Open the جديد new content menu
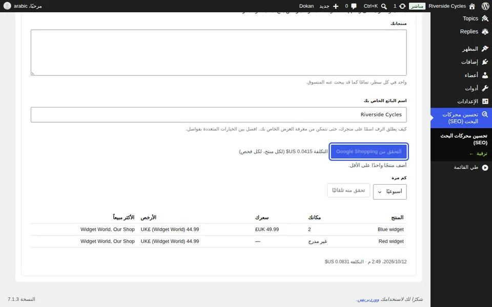The height and width of the screenshot is (307, 492). [324, 6]
